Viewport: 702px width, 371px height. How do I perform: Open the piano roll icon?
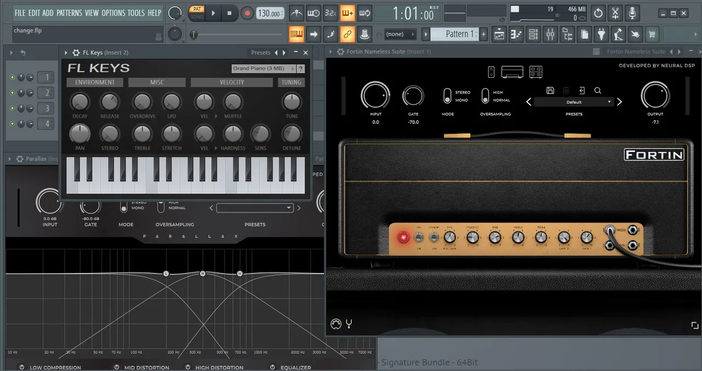(x=516, y=34)
